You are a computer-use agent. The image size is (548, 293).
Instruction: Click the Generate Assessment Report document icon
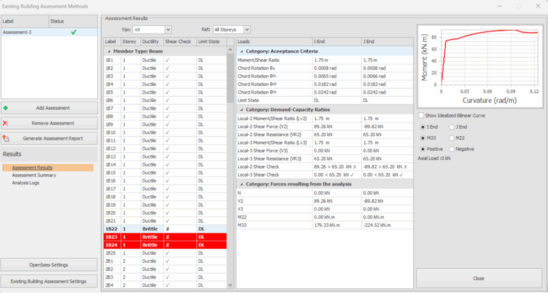point(6,138)
